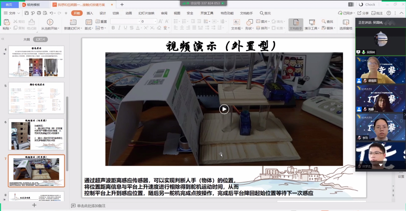
Task: Toggle italic text formatting
Action: coord(119,28)
